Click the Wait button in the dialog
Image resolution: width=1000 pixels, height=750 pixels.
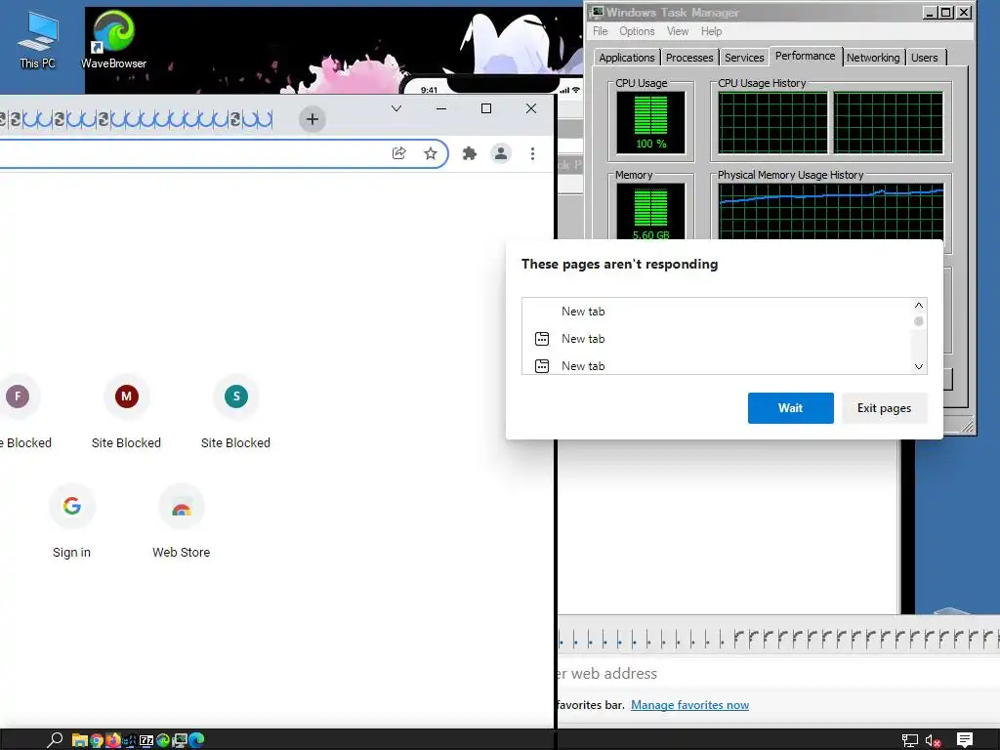tap(791, 408)
